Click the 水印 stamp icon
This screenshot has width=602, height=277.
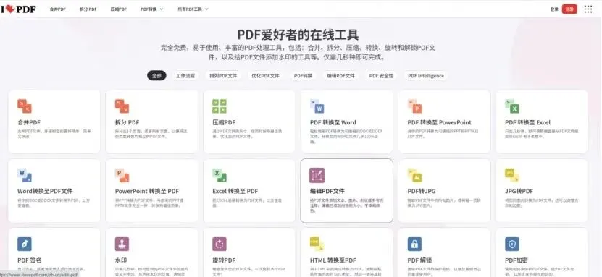[122, 244]
